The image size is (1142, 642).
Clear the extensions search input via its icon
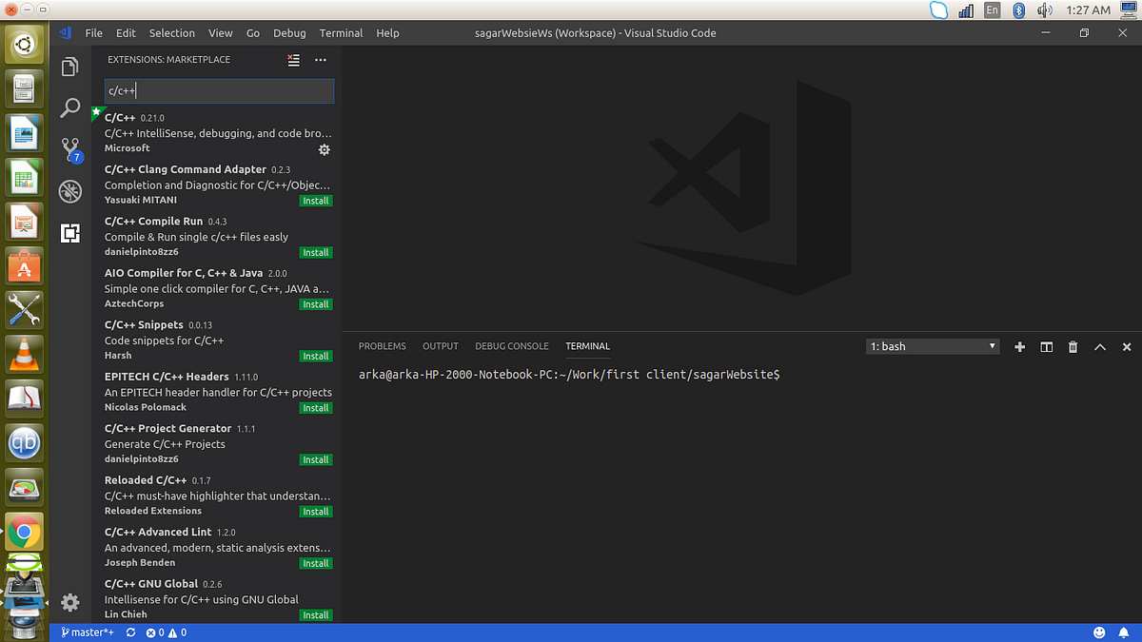coord(293,59)
